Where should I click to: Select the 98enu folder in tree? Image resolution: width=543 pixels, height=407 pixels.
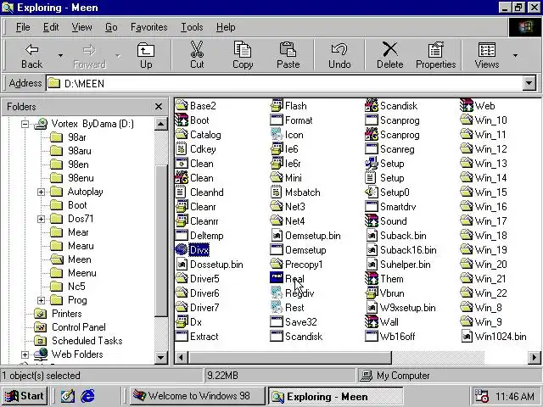pos(71,178)
